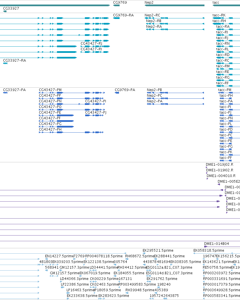Screen dimensions: 240x300
Task: Click the EK291762.5prime EST label
Action: click(x=162, y=279)
